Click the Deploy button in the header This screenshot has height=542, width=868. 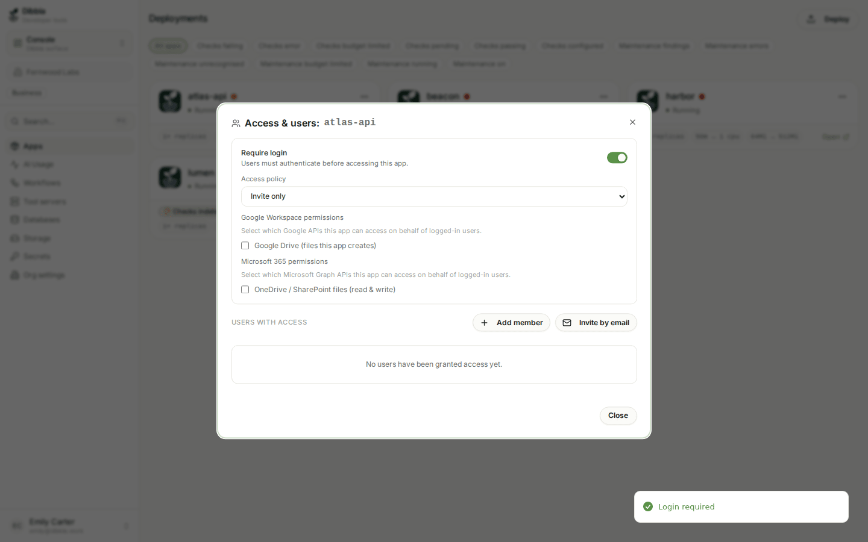(x=829, y=19)
